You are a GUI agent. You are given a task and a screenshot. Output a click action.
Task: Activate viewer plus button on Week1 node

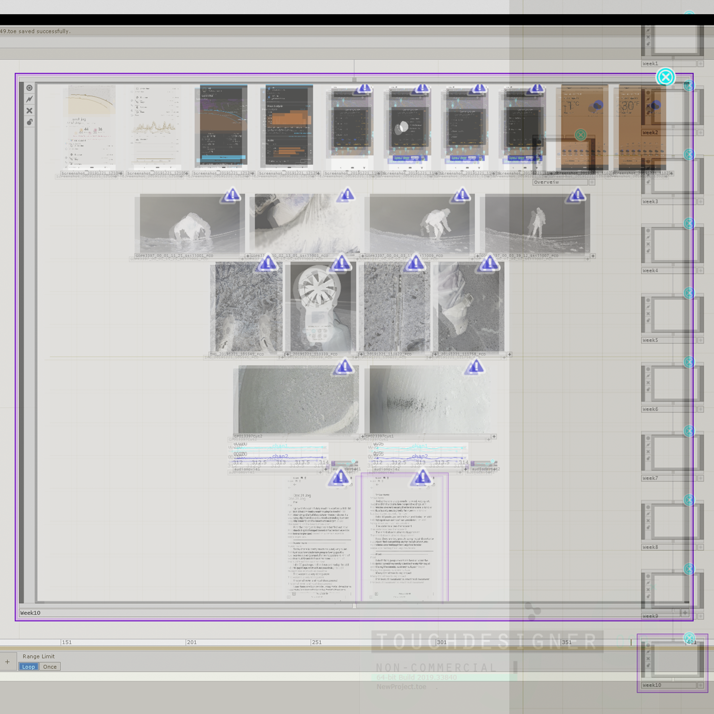(700, 64)
